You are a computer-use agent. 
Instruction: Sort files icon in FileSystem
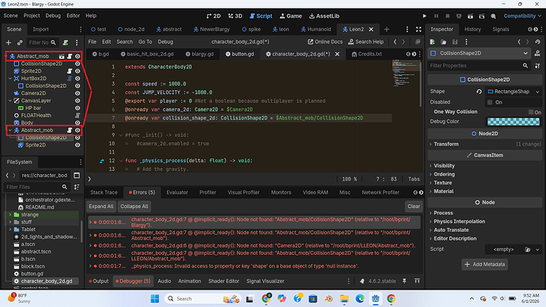point(77,187)
